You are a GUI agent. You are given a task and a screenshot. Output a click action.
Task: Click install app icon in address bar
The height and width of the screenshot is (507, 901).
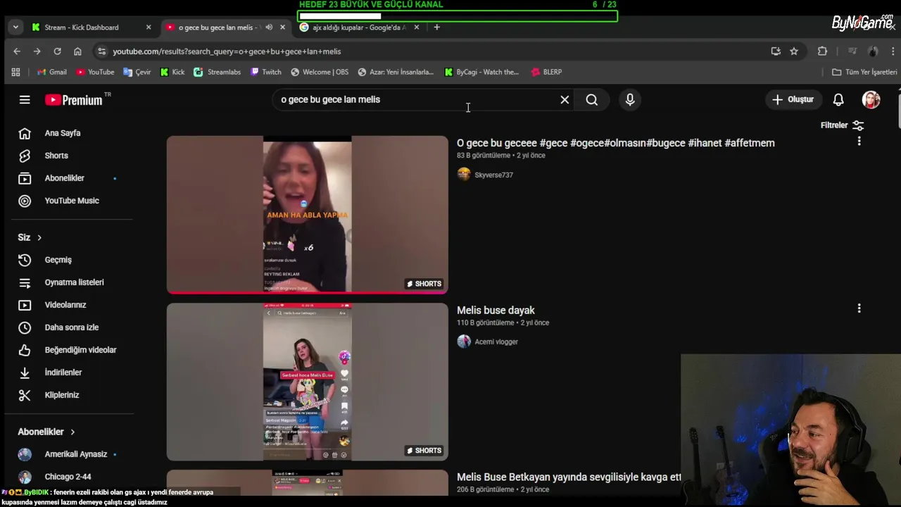(776, 51)
